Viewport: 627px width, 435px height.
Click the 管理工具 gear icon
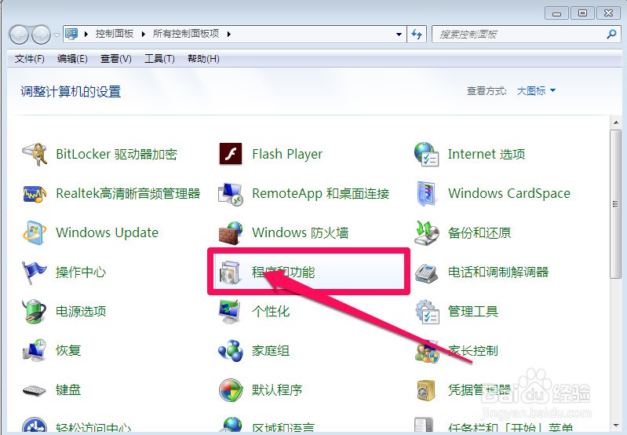point(427,312)
